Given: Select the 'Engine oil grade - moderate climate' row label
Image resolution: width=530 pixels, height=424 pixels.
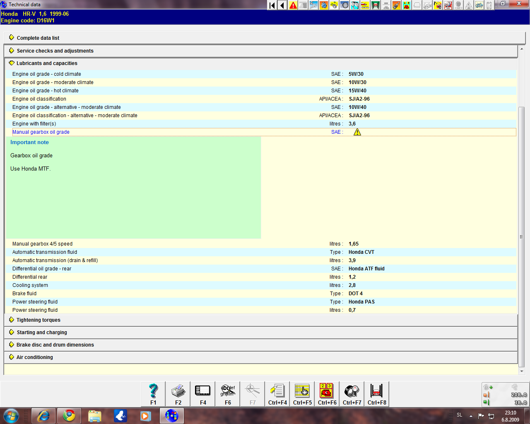Looking at the screenshot, I should (53, 82).
